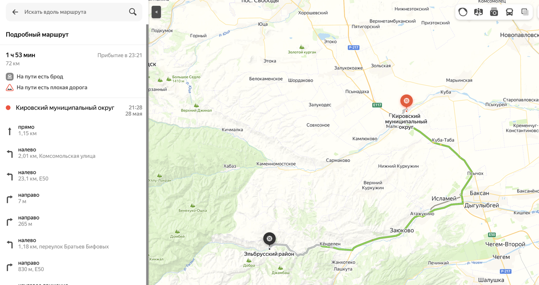Screen dimensions: 539x285
Task: Open the 'налево 23,1 км, E50' step
Action: click(x=74, y=176)
